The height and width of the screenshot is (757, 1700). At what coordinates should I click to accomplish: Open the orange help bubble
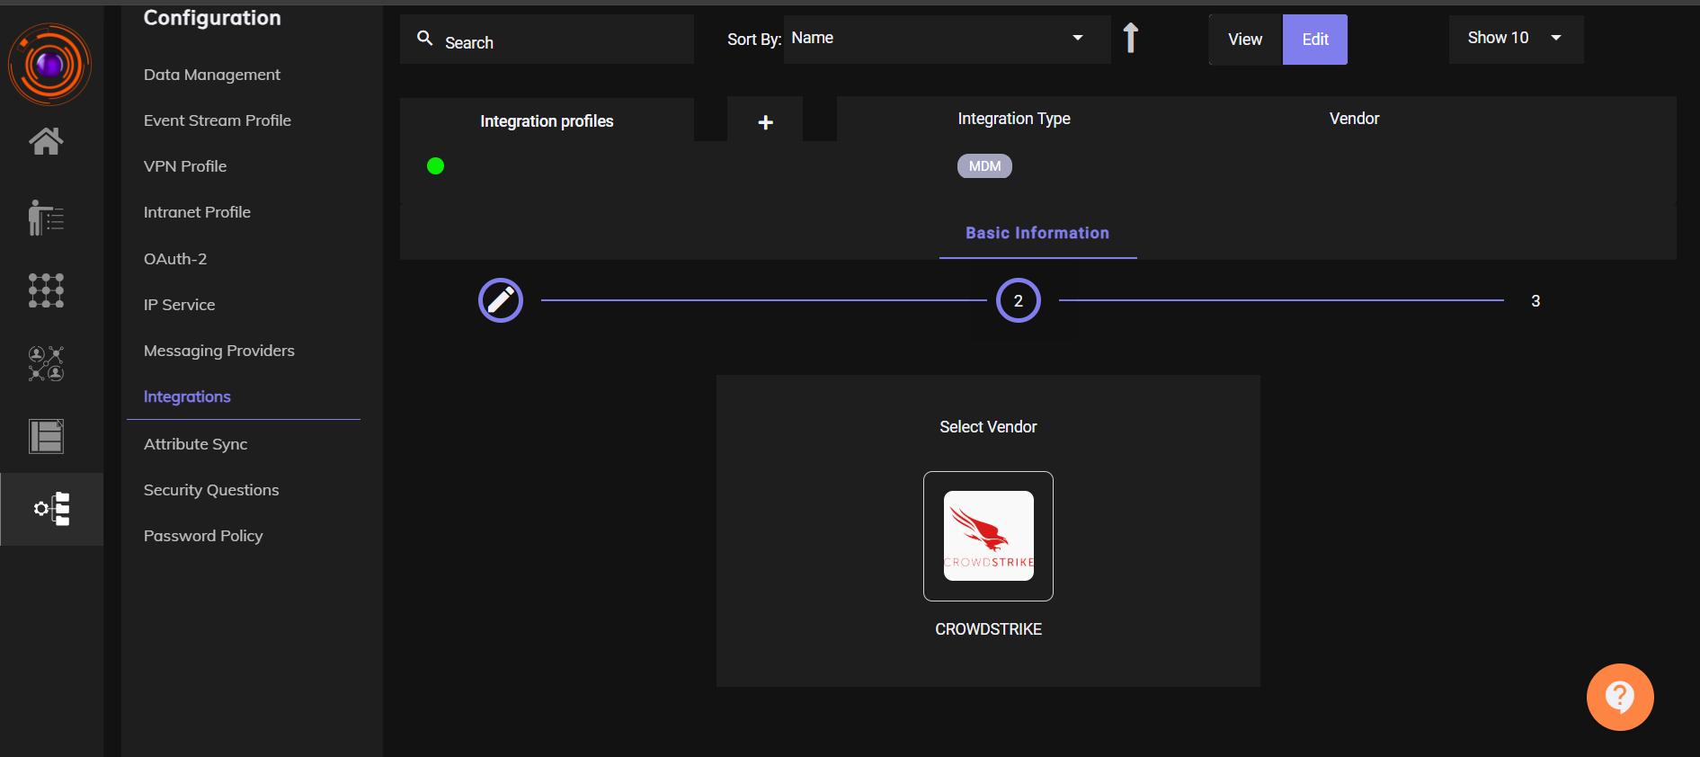(1620, 697)
